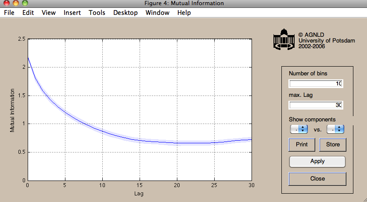Click the green zoom window button
367x202 pixels.
tap(25, 3)
